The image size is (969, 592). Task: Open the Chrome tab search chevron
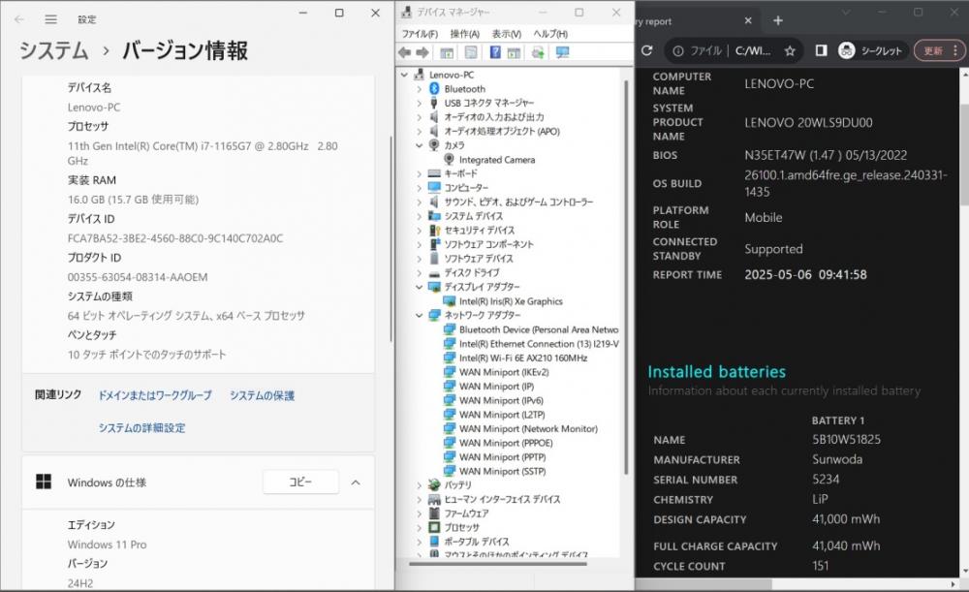(x=846, y=13)
